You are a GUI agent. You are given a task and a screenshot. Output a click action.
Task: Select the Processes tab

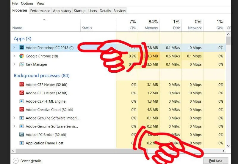pyautogui.click(x=20, y=10)
